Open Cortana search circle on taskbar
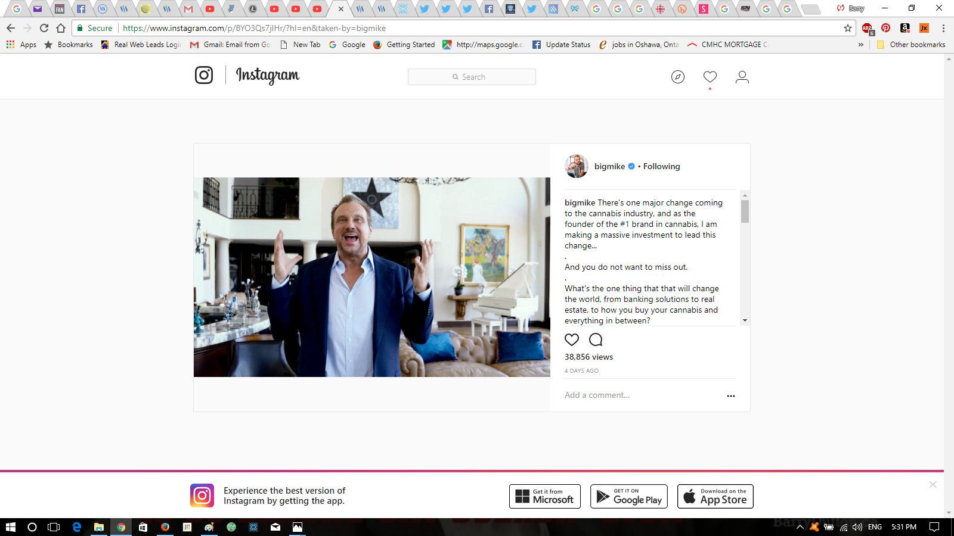The width and height of the screenshot is (954, 536). pyautogui.click(x=32, y=527)
